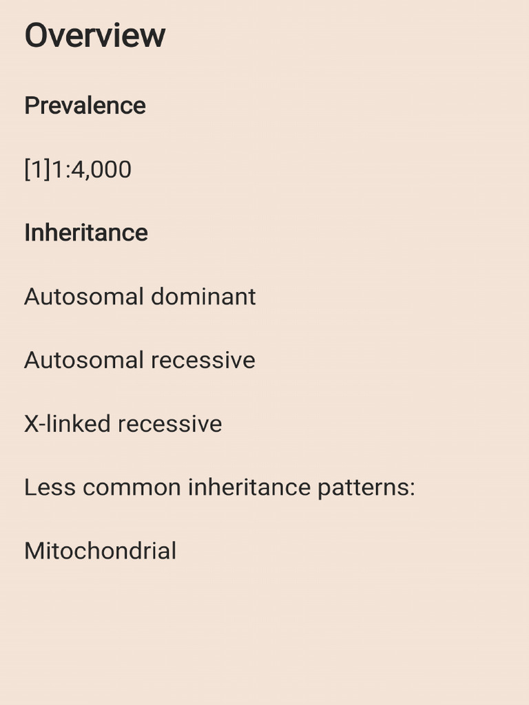This screenshot has height=705, width=529.
Task: Click the Overview heading
Action: click(x=95, y=35)
